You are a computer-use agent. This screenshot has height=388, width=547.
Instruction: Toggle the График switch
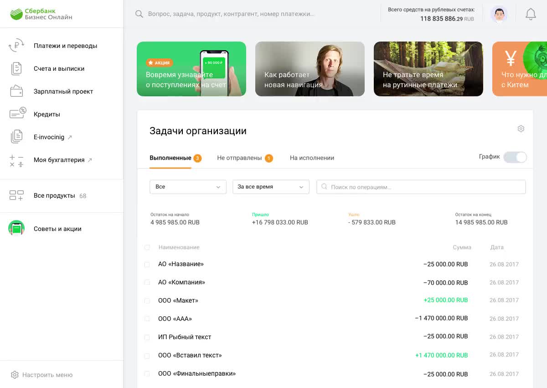tap(515, 157)
